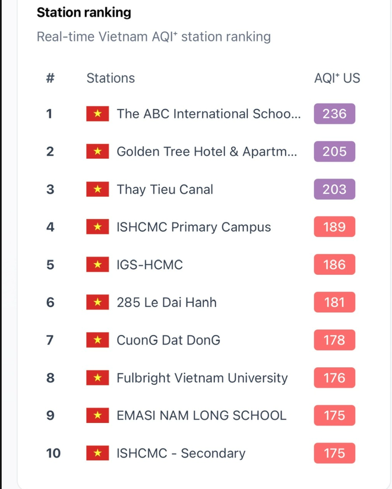The width and height of the screenshot is (392, 489).
Task: Click the Station ranking heading
Action: pyautogui.click(x=84, y=12)
